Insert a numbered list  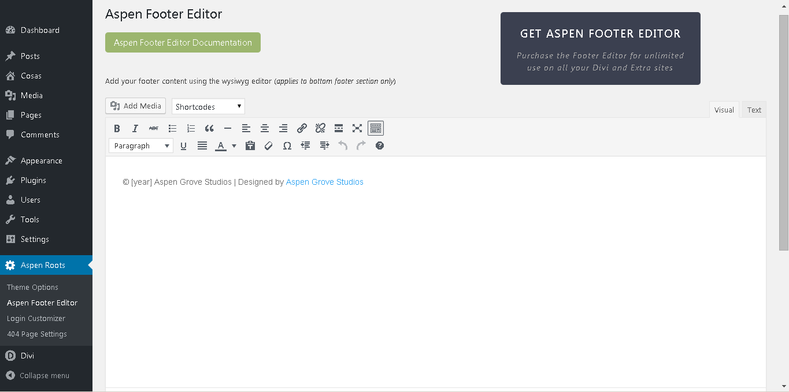tap(191, 128)
